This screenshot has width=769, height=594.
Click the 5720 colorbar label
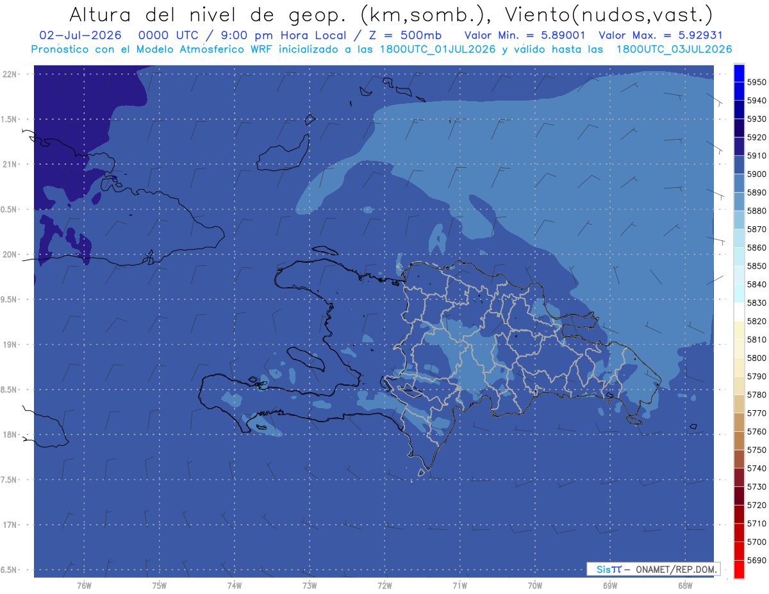(x=757, y=505)
